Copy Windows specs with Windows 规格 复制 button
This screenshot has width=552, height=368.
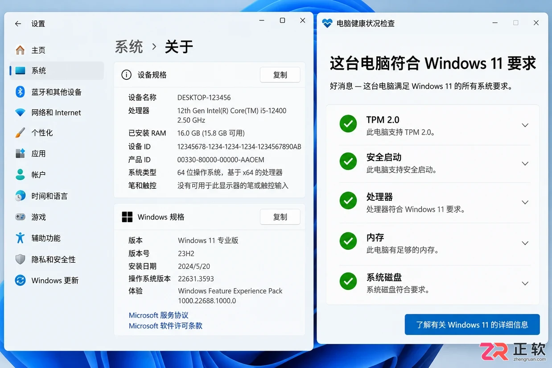[x=280, y=217]
